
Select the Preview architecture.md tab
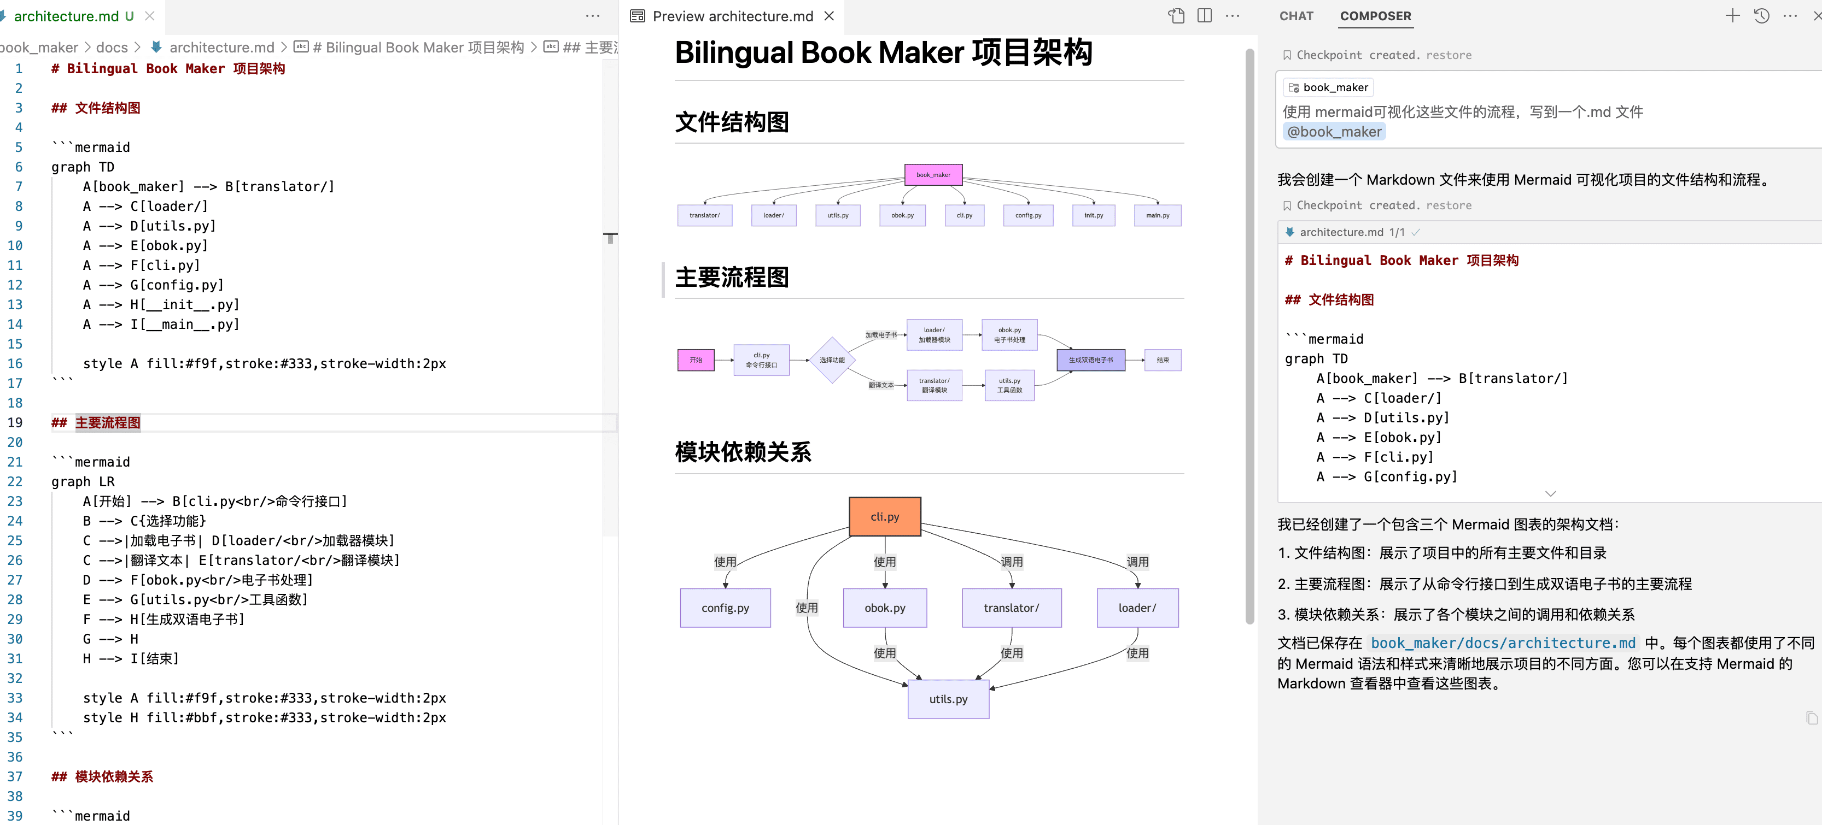732,15
